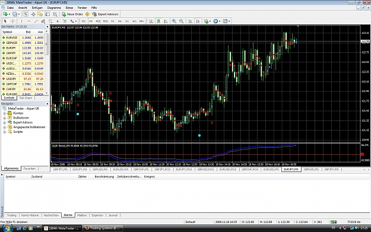371x232 pixels.
Task: Zoom out on the chart
Action: (x=181, y=21)
